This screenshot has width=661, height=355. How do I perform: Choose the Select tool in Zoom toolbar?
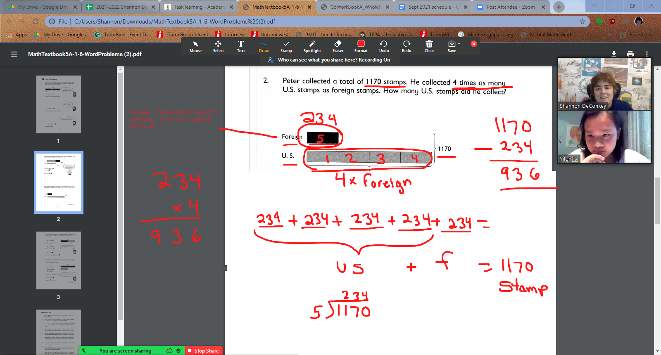tap(218, 46)
